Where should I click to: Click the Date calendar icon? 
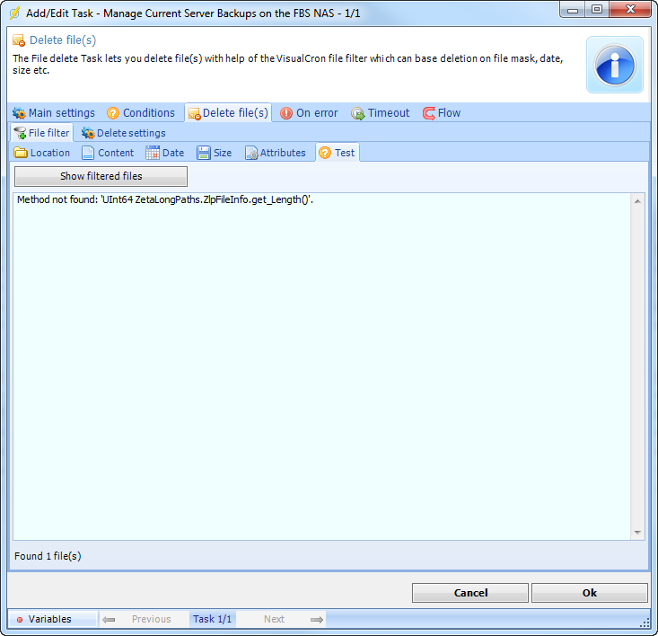click(153, 153)
